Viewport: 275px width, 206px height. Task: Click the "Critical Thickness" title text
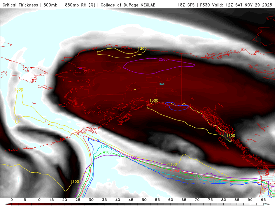(20, 5)
